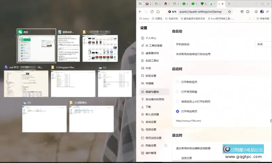The width and height of the screenshot is (272, 163).
Task: Click the address bar with quark-settings URL
Action: [200, 12]
